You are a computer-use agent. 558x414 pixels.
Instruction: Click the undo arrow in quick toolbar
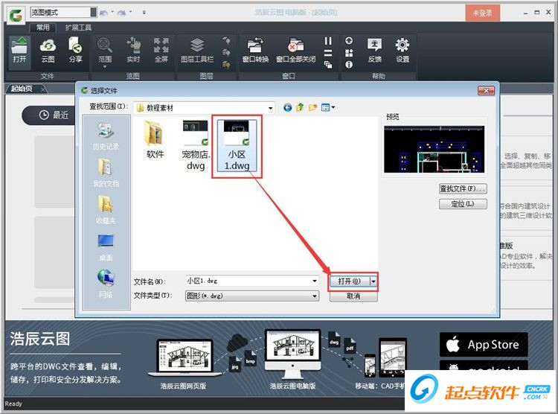click(x=103, y=13)
